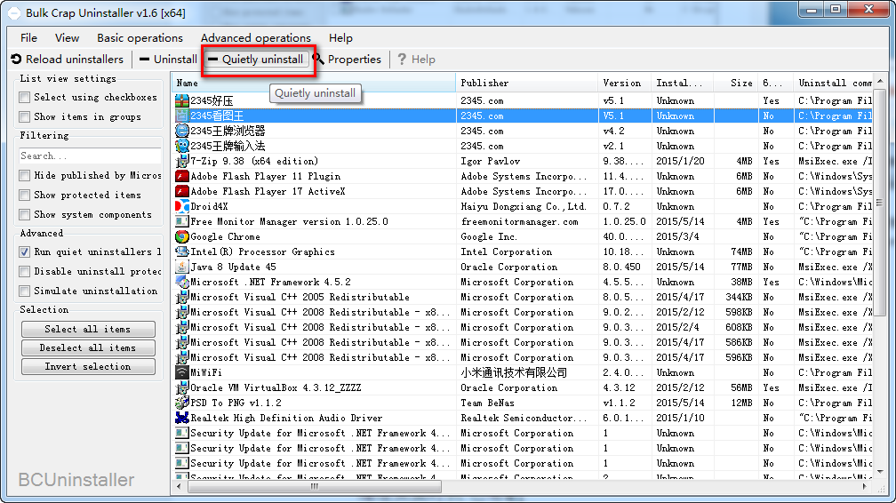Click the Help question mark icon
The image size is (896, 503).
tap(402, 59)
